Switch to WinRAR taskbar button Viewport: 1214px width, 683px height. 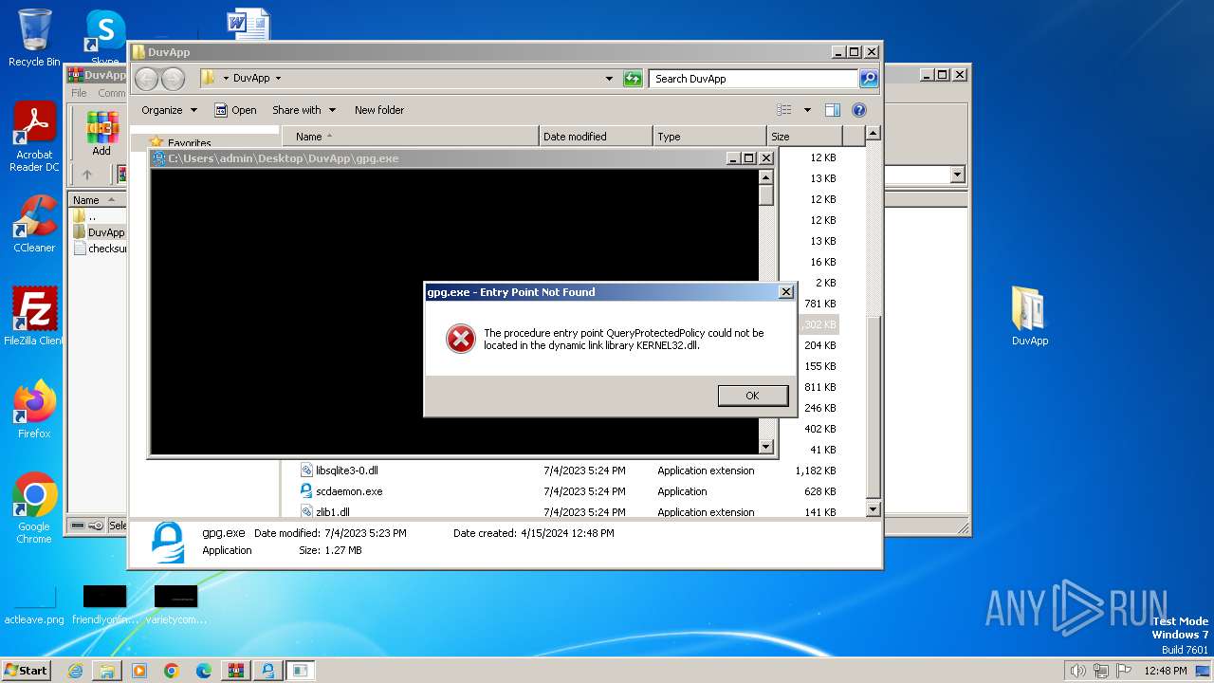pos(236,671)
